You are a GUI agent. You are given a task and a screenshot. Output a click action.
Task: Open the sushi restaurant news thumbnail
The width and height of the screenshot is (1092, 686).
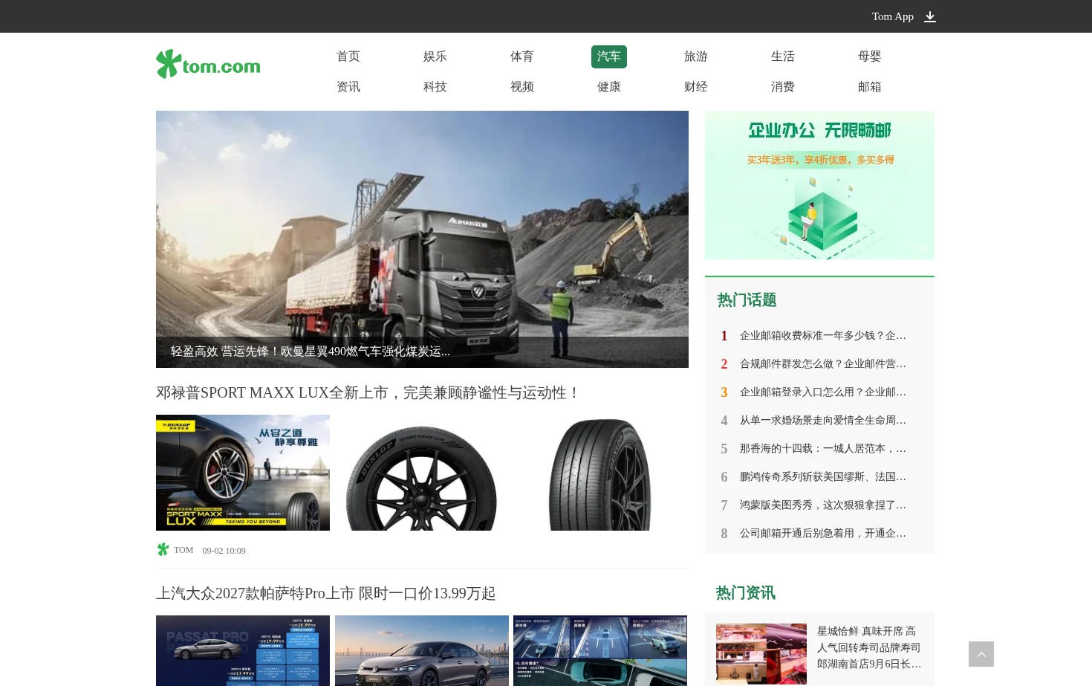click(x=761, y=654)
